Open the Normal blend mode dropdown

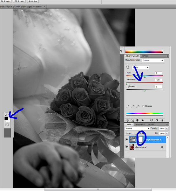(x=137, y=129)
